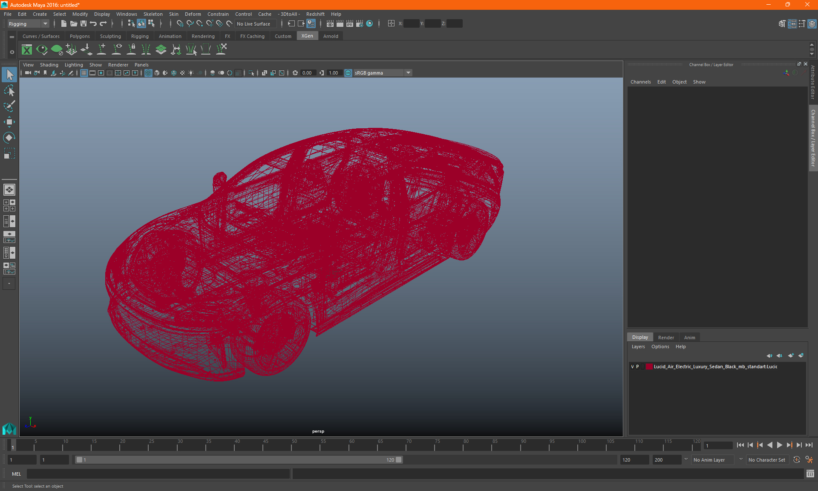The width and height of the screenshot is (818, 491).
Task: Click the XGen clear preview leaf icon
Action: tap(57, 50)
